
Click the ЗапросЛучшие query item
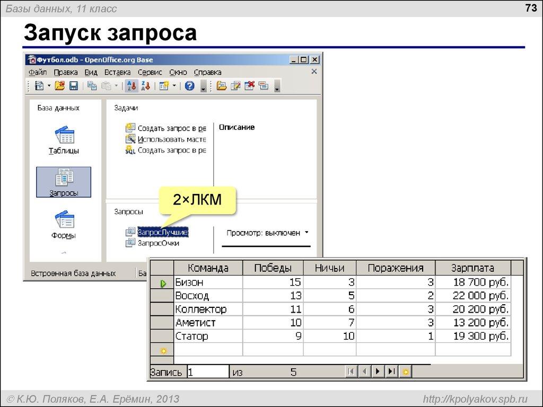(162, 233)
